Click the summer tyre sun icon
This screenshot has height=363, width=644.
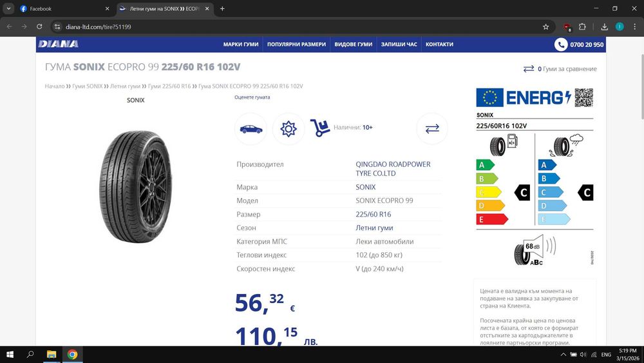point(289,129)
